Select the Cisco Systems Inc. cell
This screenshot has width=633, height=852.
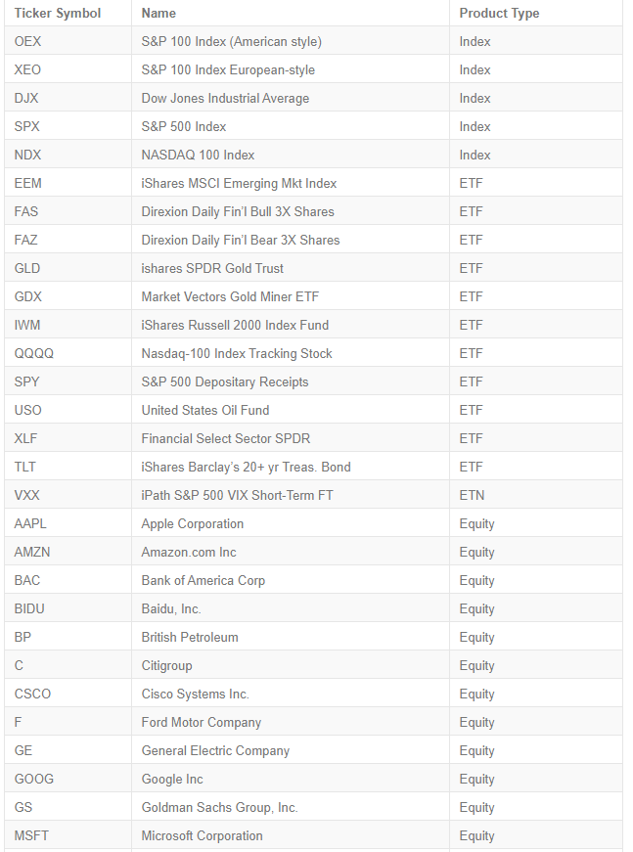click(195, 694)
